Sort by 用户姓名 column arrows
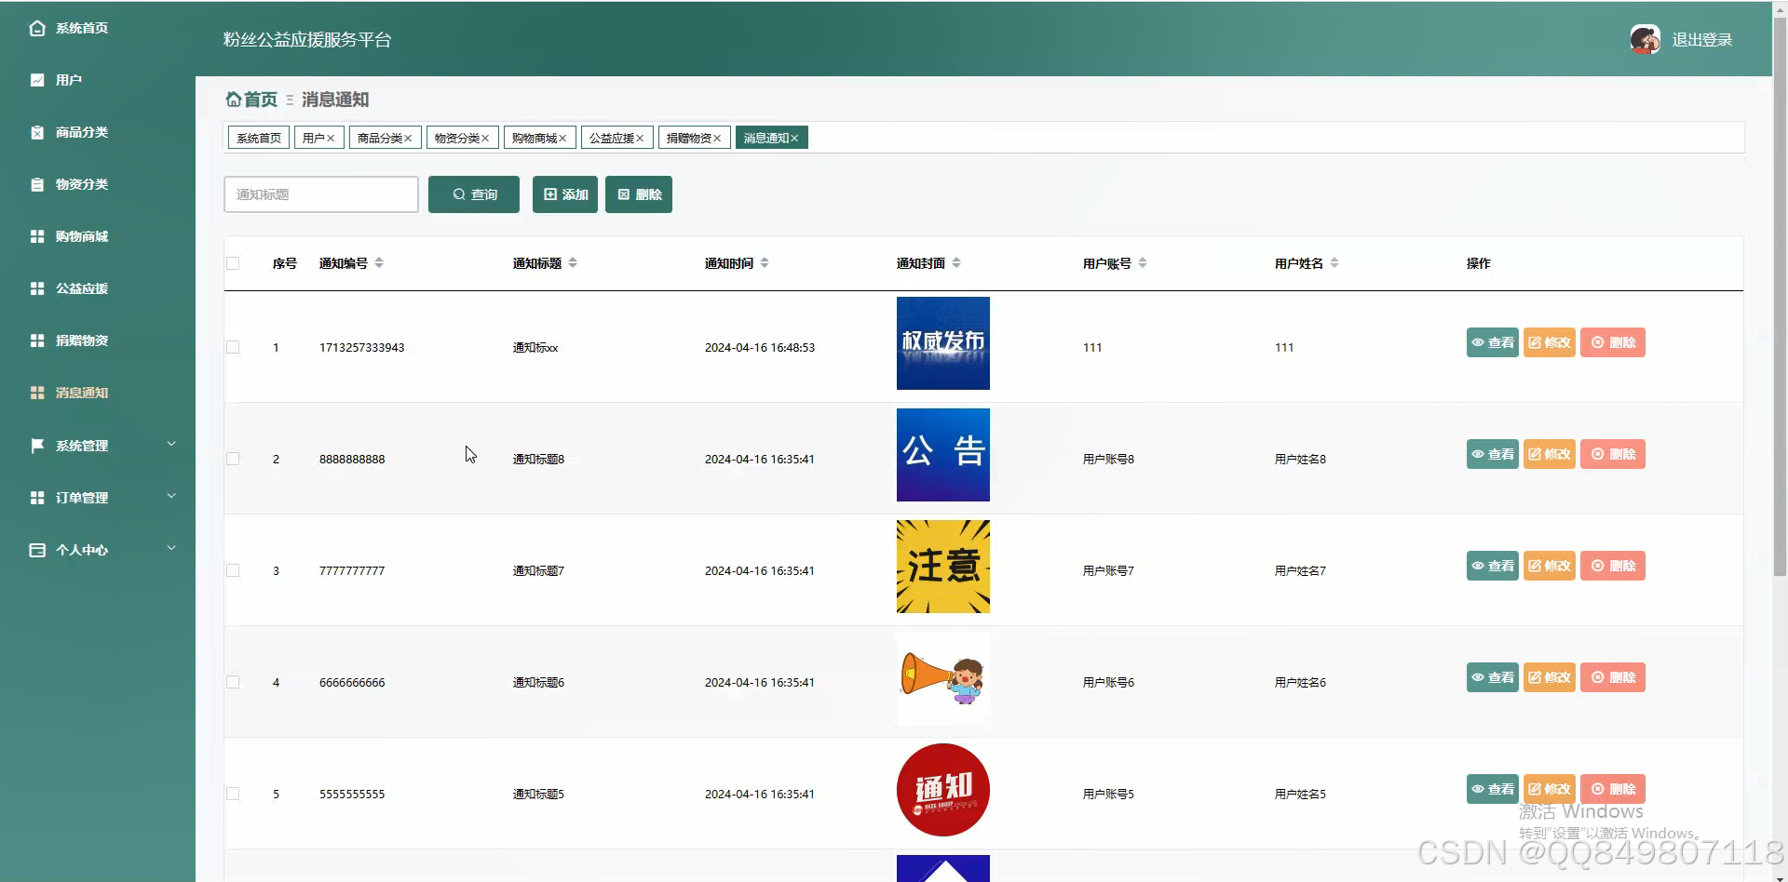This screenshot has height=882, width=1788. coord(1334,263)
